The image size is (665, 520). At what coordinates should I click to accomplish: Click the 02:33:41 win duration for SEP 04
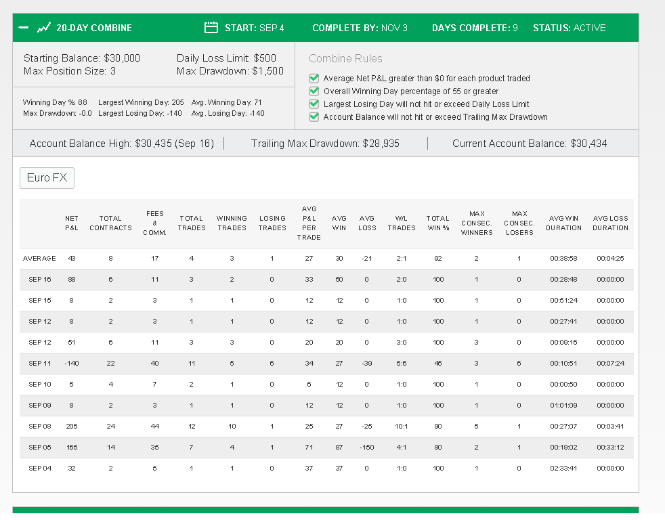coord(563,469)
